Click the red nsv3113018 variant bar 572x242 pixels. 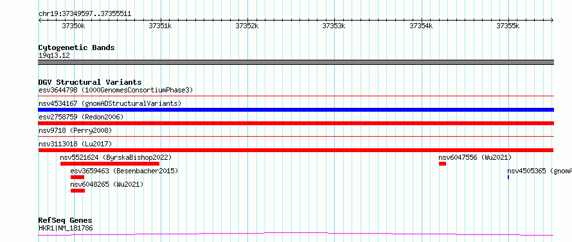point(296,150)
